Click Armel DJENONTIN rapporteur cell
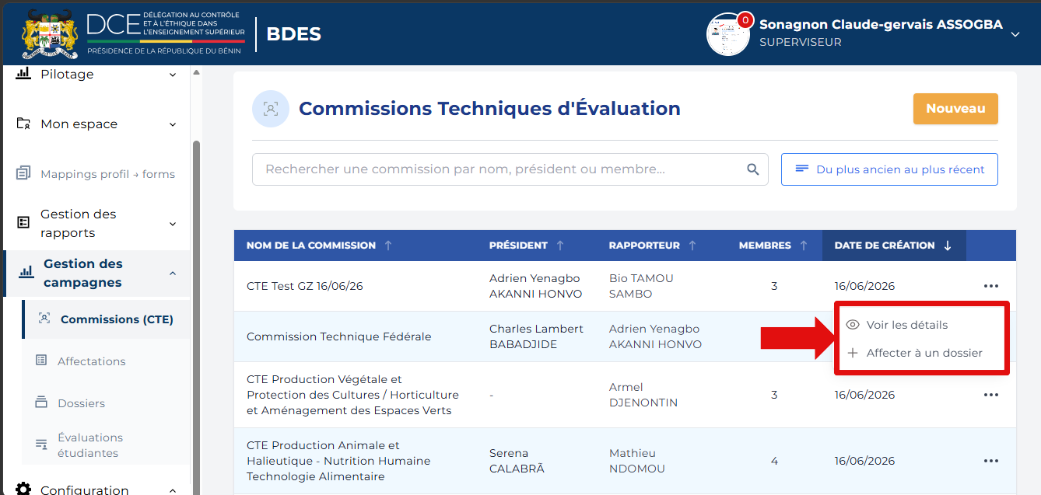Image resolution: width=1041 pixels, height=495 pixels. pyautogui.click(x=643, y=395)
